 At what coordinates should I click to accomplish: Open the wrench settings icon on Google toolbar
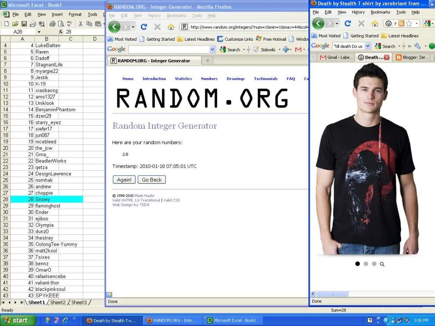(x=417, y=46)
